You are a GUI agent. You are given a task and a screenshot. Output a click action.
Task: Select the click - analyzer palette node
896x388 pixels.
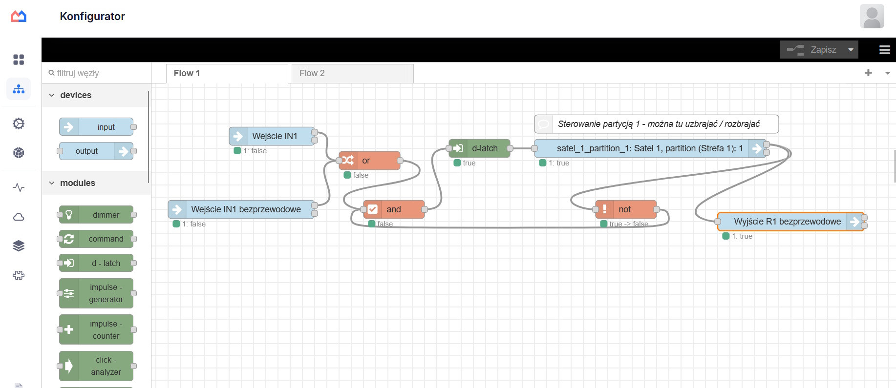(x=96, y=366)
